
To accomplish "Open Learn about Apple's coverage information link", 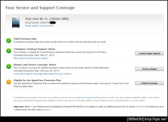I will [x=43, y=74].
